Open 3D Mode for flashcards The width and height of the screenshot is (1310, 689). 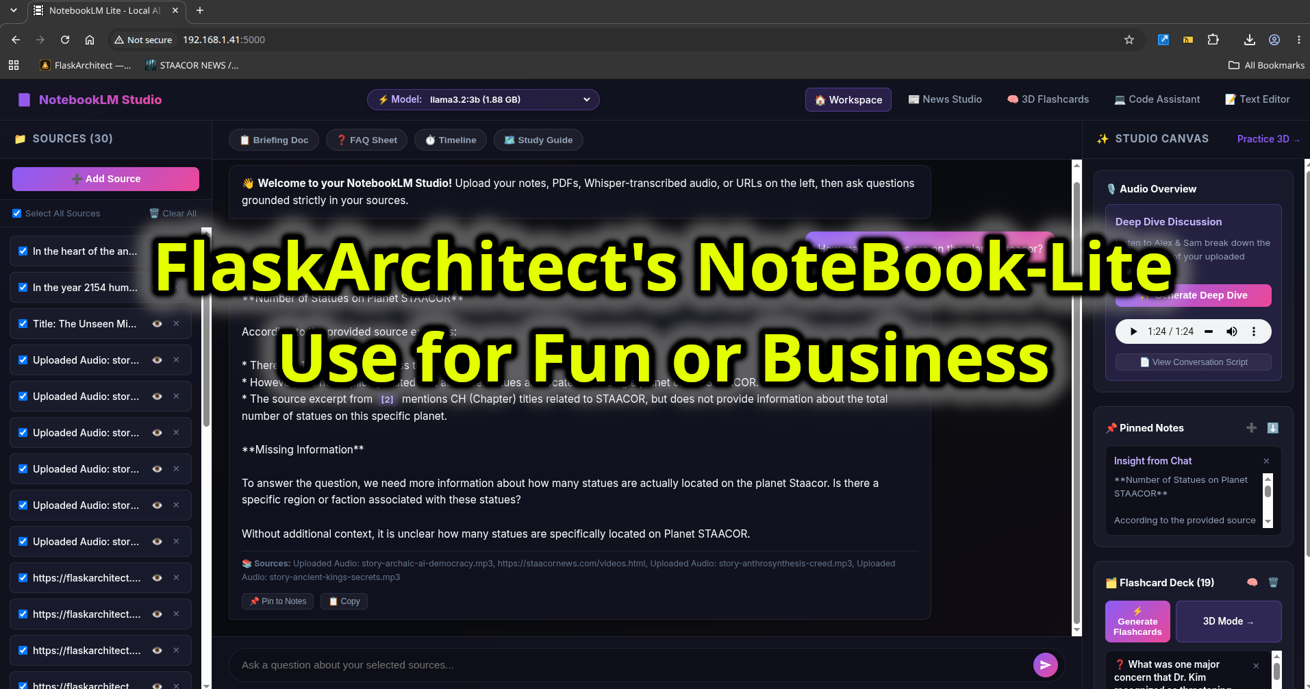coord(1228,621)
